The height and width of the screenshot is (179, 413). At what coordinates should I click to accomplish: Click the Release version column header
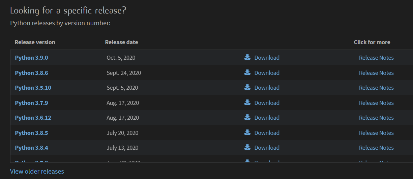tap(35, 42)
